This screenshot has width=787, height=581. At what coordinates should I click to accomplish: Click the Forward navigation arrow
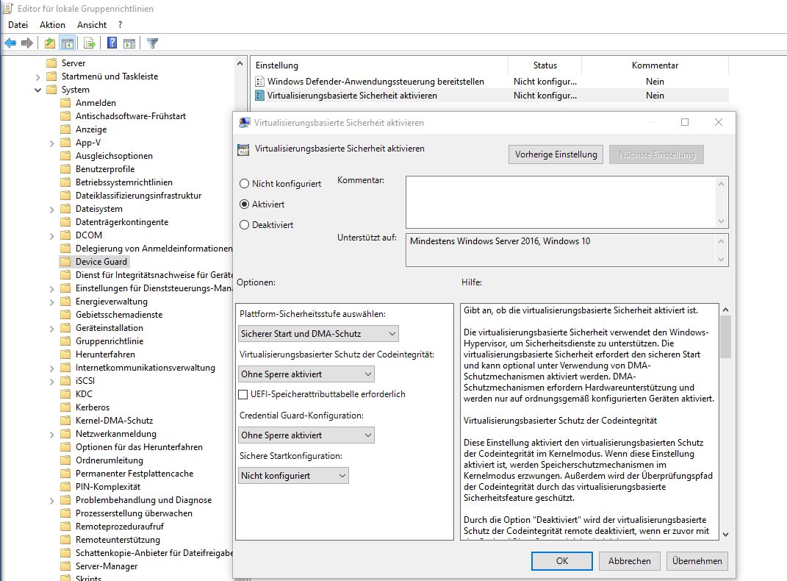point(26,43)
